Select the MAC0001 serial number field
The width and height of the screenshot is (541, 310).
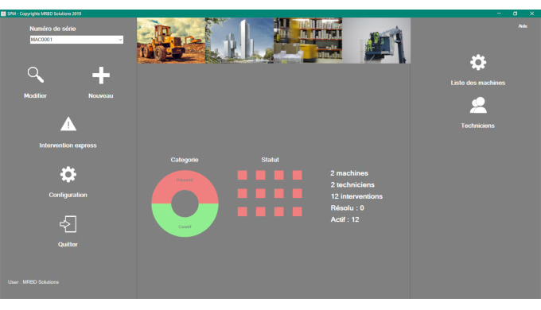[76, 40]
